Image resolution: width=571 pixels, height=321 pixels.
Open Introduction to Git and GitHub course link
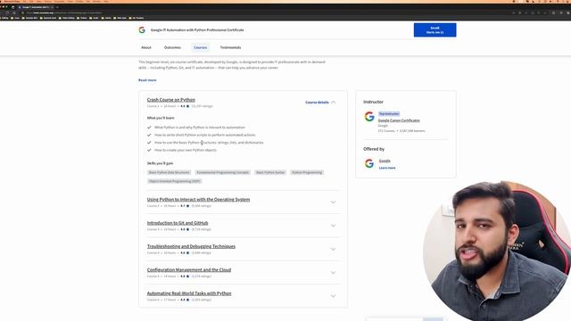click(178, 223)
